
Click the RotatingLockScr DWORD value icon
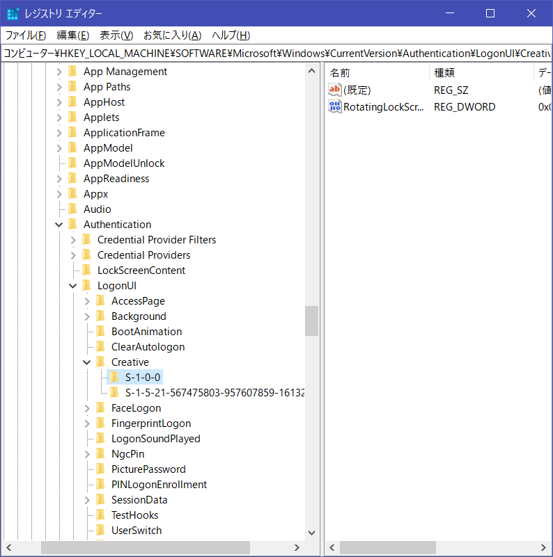click(x=334, y=106)
